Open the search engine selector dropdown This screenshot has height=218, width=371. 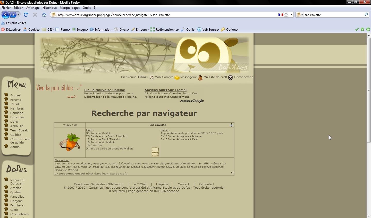pos(300,15)
